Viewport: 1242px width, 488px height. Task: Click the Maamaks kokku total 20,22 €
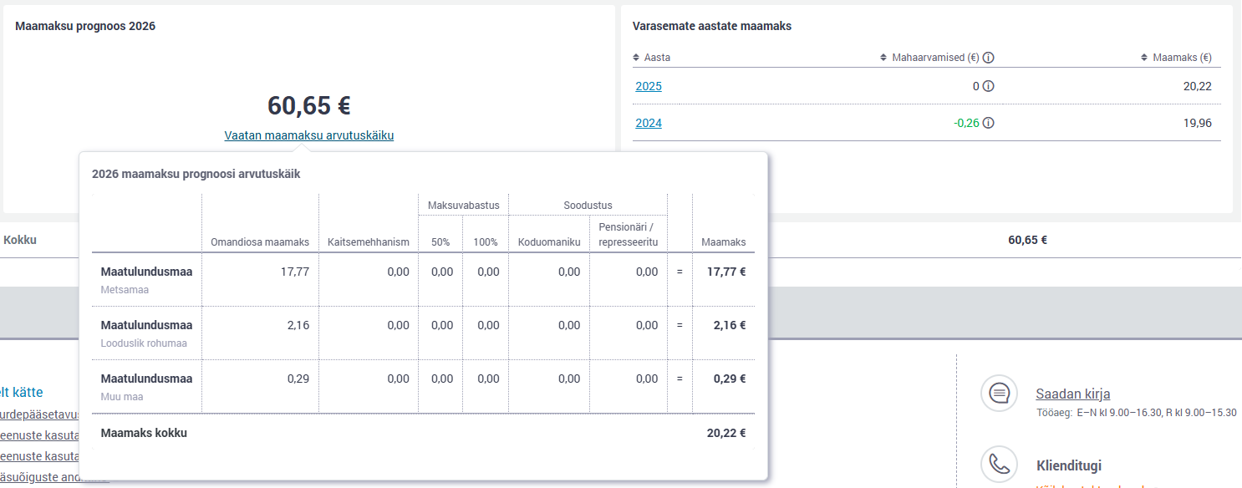pos(725,433)
